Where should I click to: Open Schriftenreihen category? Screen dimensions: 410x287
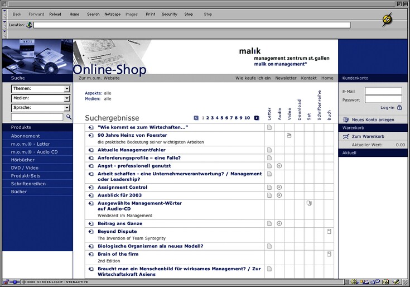[x=28, y=184]
